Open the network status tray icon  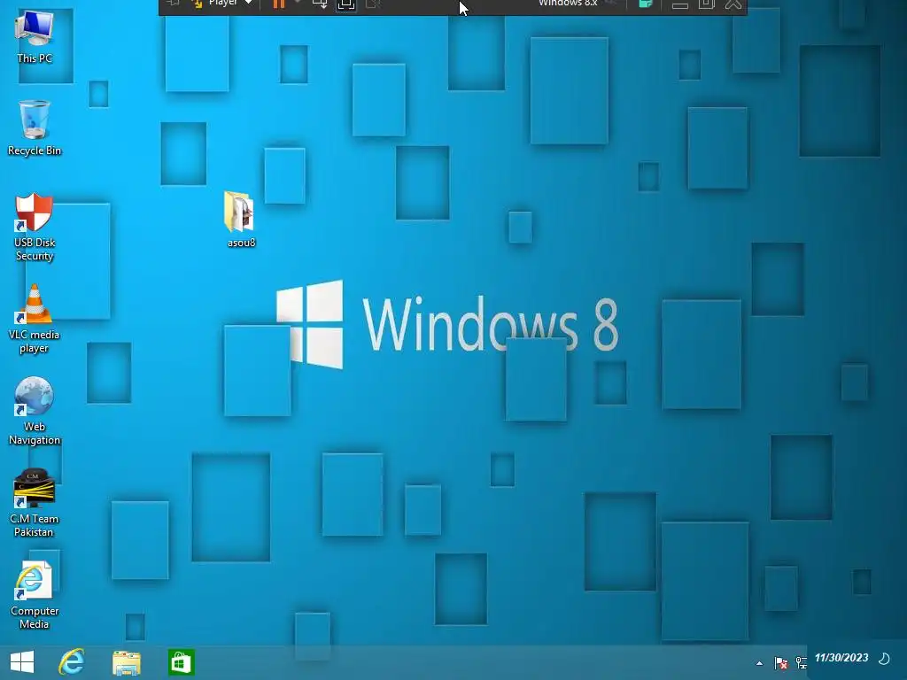click(801, 662)
